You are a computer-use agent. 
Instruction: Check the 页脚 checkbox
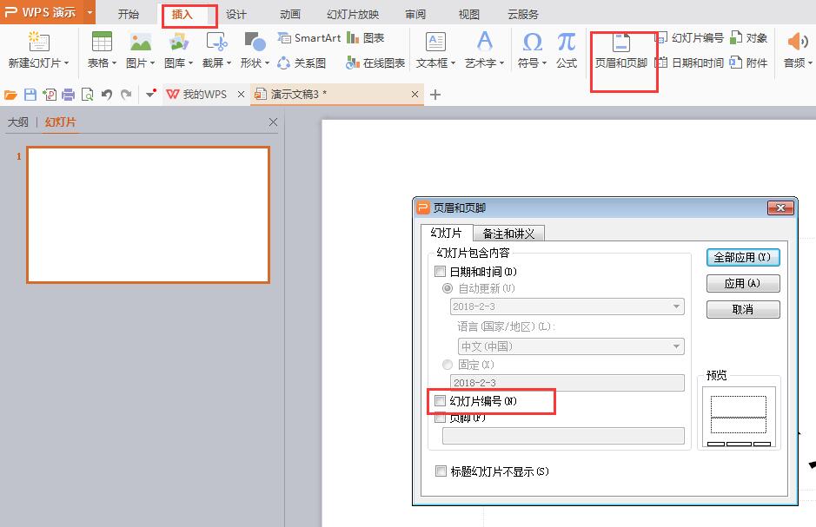(x=441, y=418)
